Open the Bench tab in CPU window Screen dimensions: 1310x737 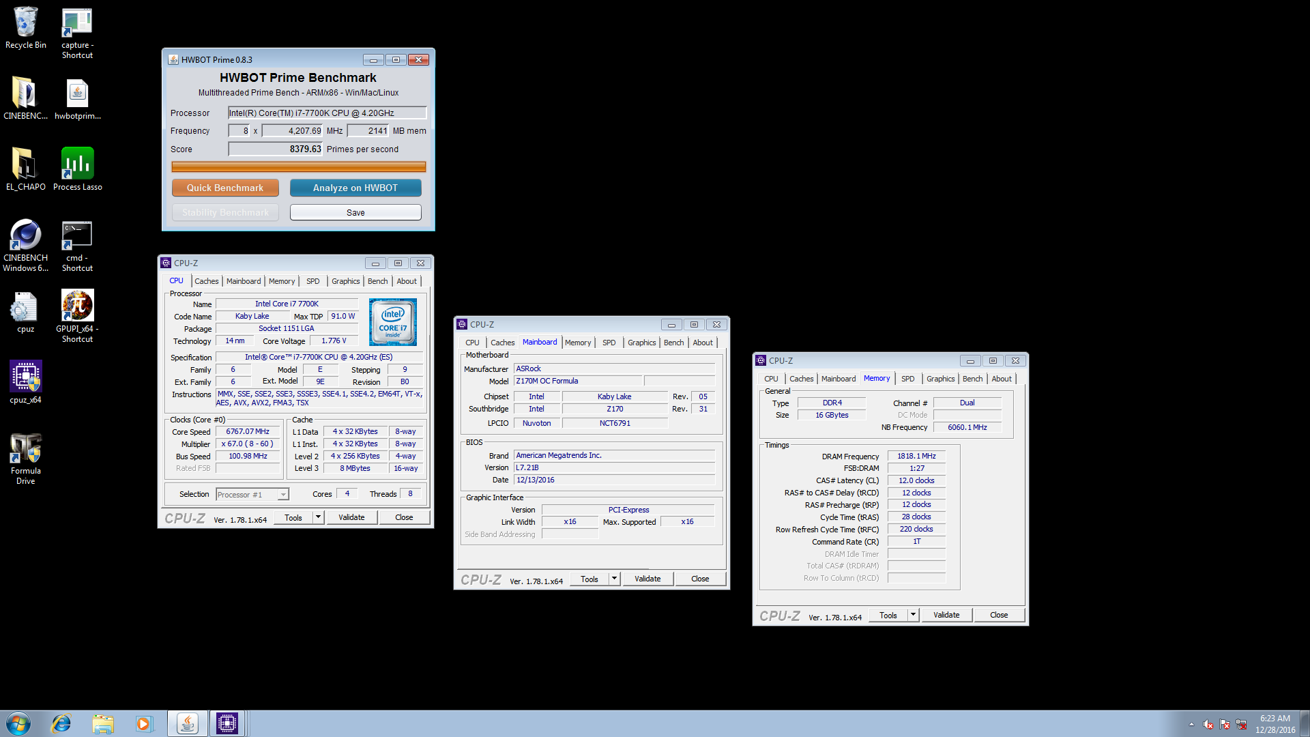coord(377,281)
